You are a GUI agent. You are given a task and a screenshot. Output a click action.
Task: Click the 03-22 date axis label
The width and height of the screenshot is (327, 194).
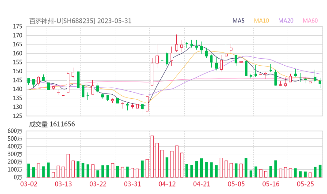(x=98, y=184)
